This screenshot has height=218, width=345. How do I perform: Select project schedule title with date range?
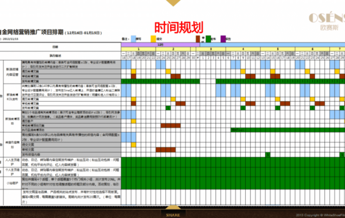pos(51,32)
